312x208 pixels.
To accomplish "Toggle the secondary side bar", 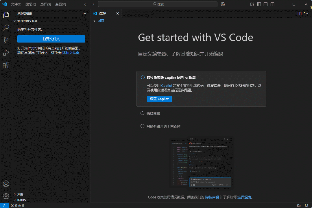I will tap(272, 4).
